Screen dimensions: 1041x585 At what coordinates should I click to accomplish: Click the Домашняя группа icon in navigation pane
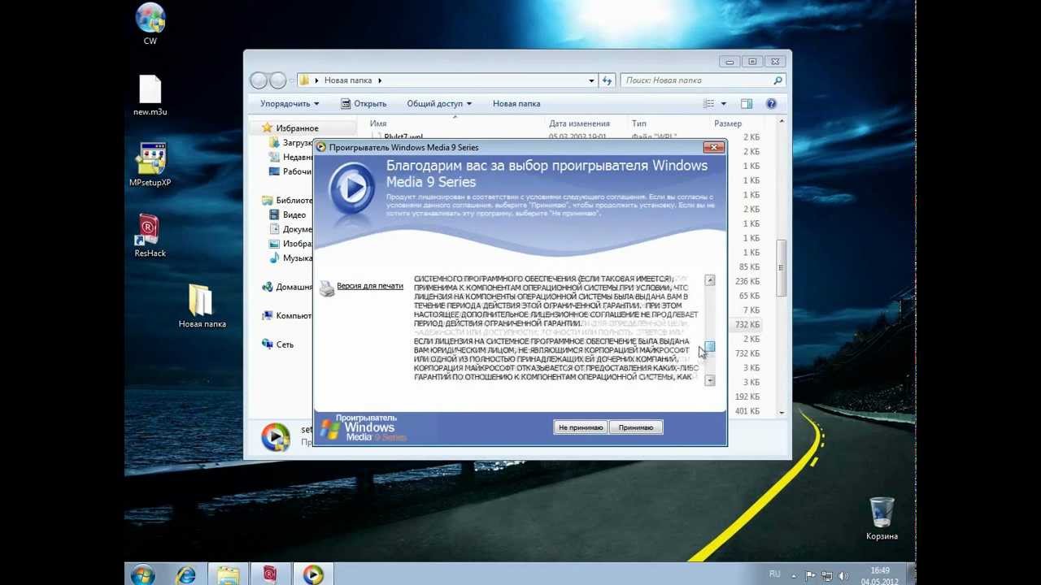point(268,287)
